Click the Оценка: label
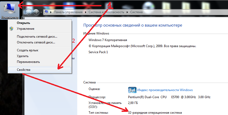This screenshot has height=115, width=228. coord(94,89)
